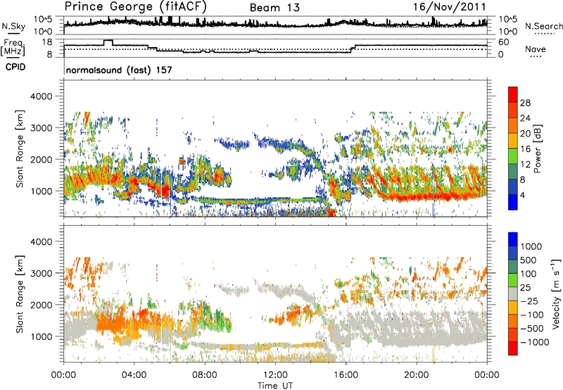Click the 'Beam 13' label
The height and width of the screenshot is (390, 563).
pyautogui.click(x=274, y=8)
